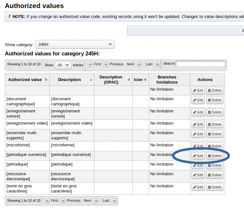Click into the Search input field

pos(200,63)
